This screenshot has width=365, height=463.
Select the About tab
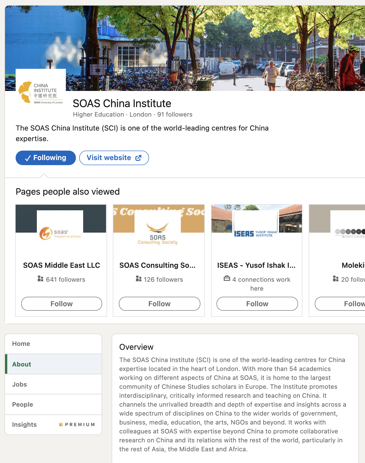click(x=53, y=364)
